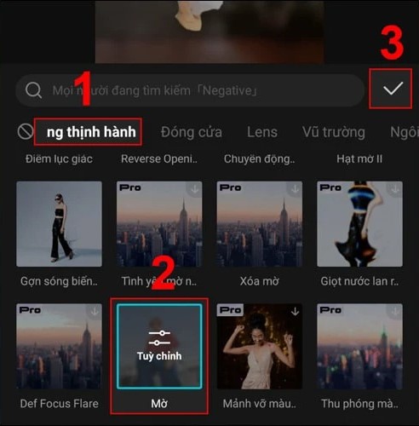Focus the effect search field

click(x=190, y=90)
